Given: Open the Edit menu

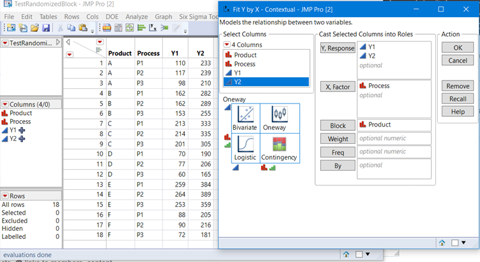Looking at the screenshot, I should pos(27,17).
